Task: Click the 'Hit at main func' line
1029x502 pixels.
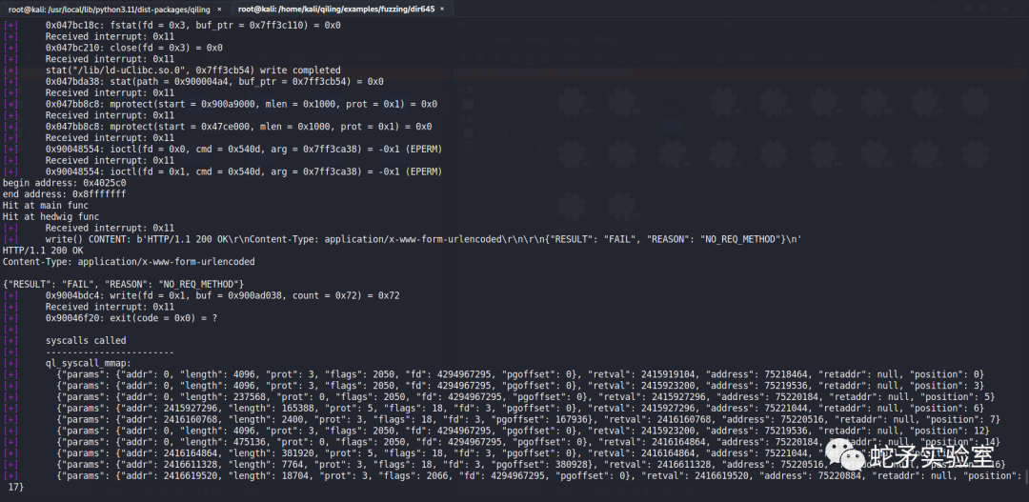Action: [x=50, y=206]
